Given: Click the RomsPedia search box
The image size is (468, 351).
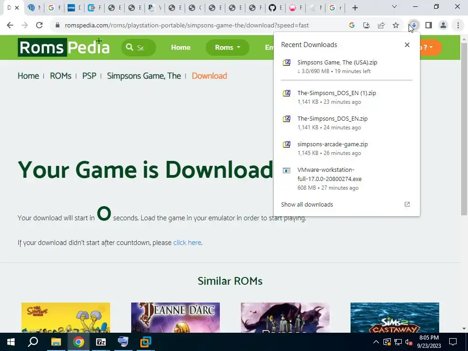Looking at the screenshot, I should point(138,48).
